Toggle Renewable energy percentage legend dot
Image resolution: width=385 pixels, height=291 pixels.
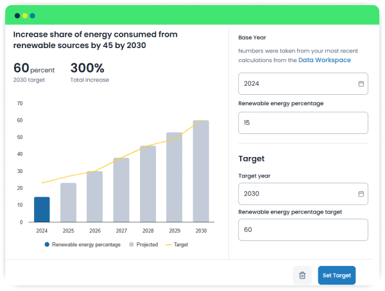(47, 244)
